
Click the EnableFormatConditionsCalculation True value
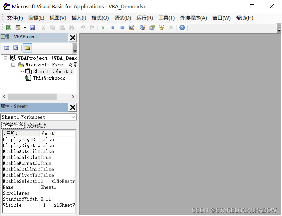click(x=57, y=163)
